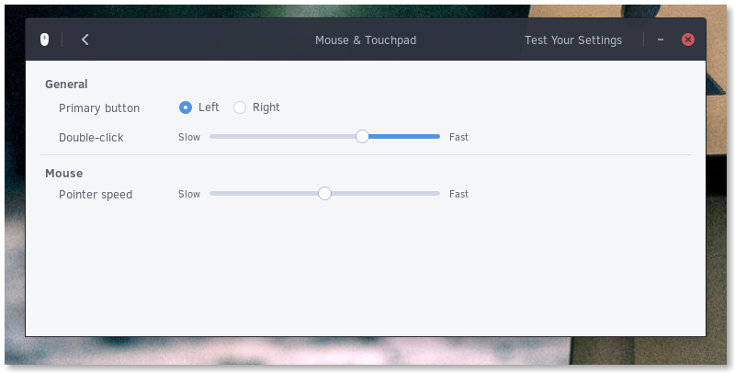Minimize the Mouse & Touchpad window

(x=661, y=40)
